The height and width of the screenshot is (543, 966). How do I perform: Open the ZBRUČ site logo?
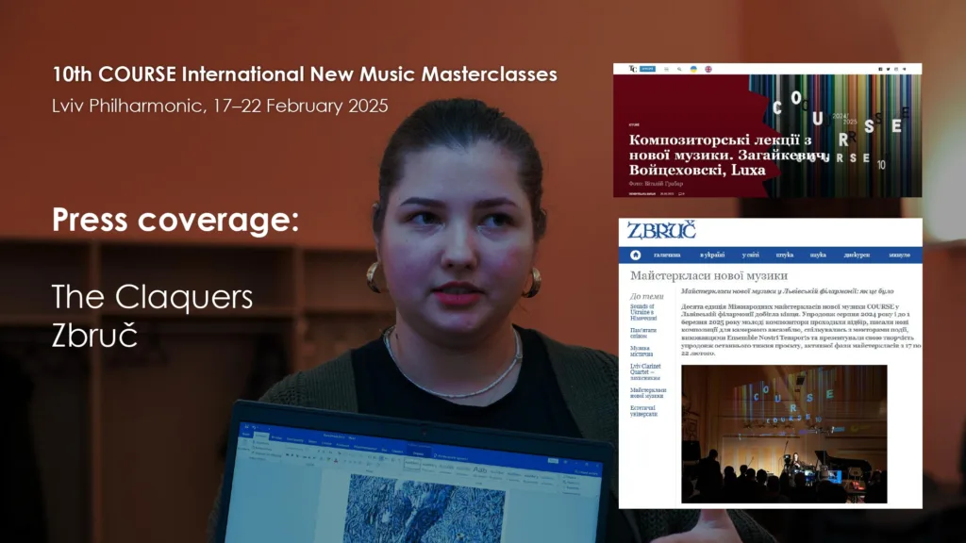[661, 230]
